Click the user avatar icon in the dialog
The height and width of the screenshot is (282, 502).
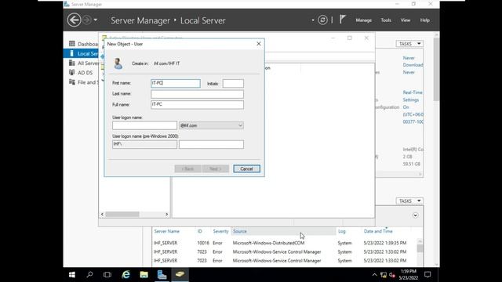(118, 63)
